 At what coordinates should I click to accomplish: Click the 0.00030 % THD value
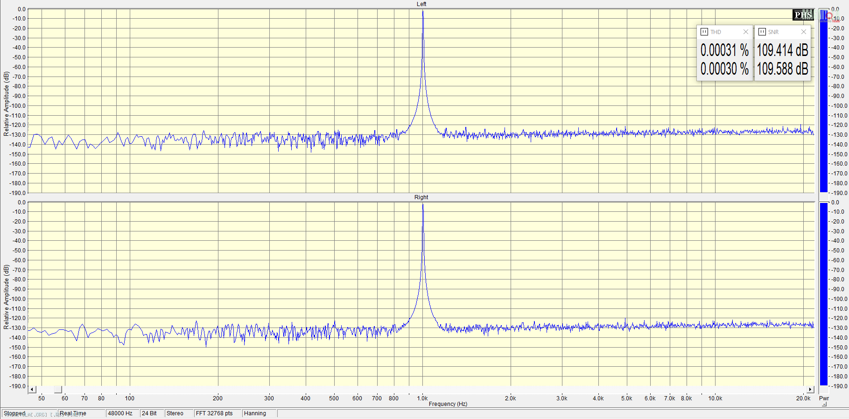coord(724,69)
